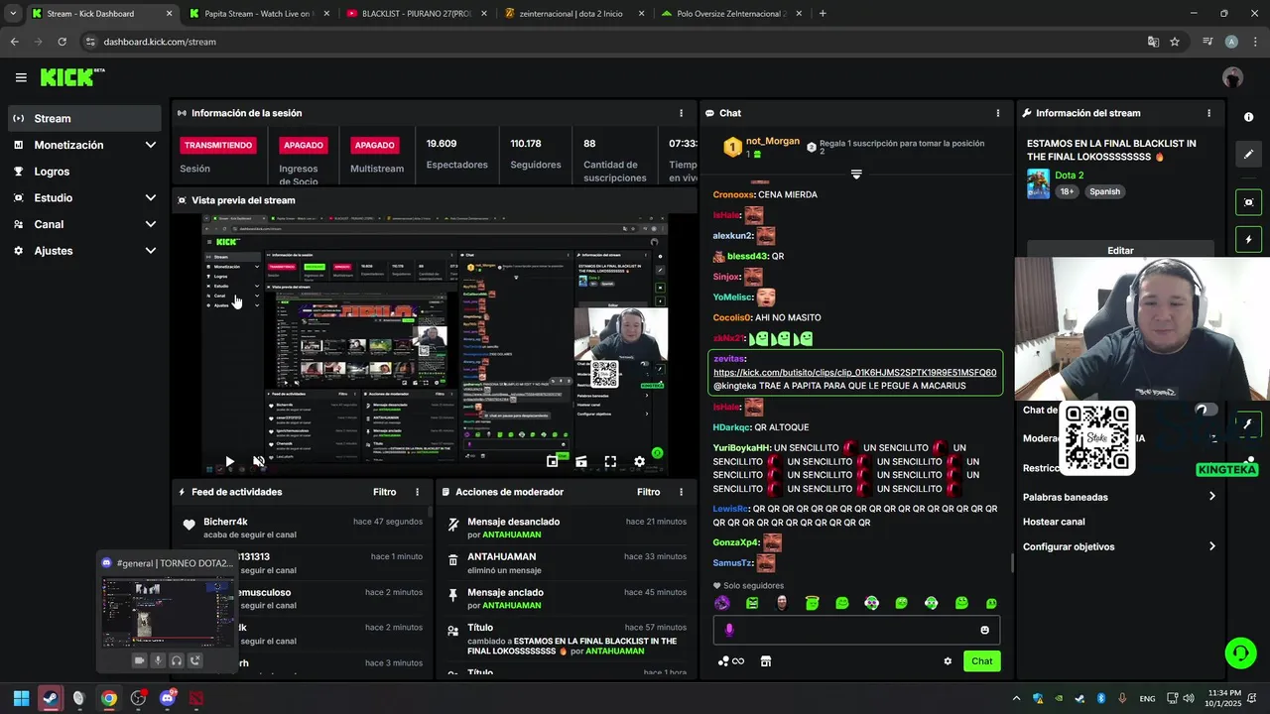1270x714 pixels.
Task: Click the not_Morgan leaderboard name
Action: (x=773, y=141)
